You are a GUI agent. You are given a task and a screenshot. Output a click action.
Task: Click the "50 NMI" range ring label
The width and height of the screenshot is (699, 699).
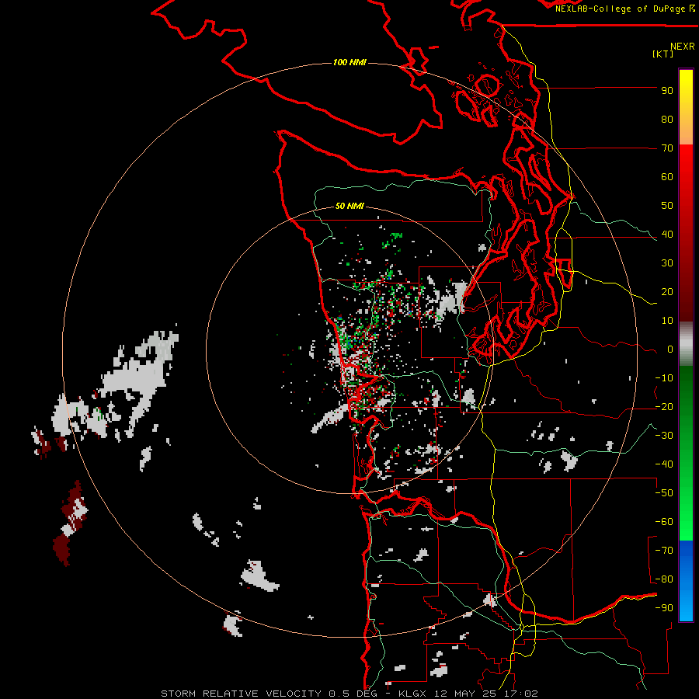point(349,206)
